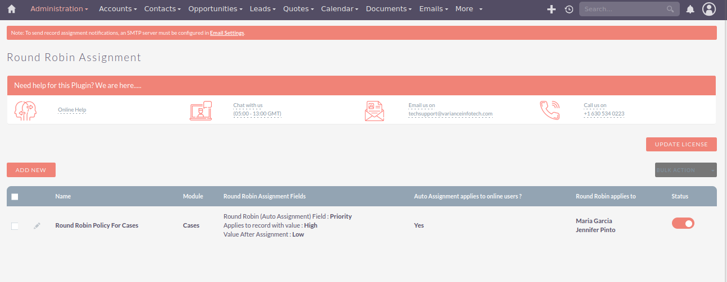
Task: Click the email envelope icon
Action: [x=374, y=110]
